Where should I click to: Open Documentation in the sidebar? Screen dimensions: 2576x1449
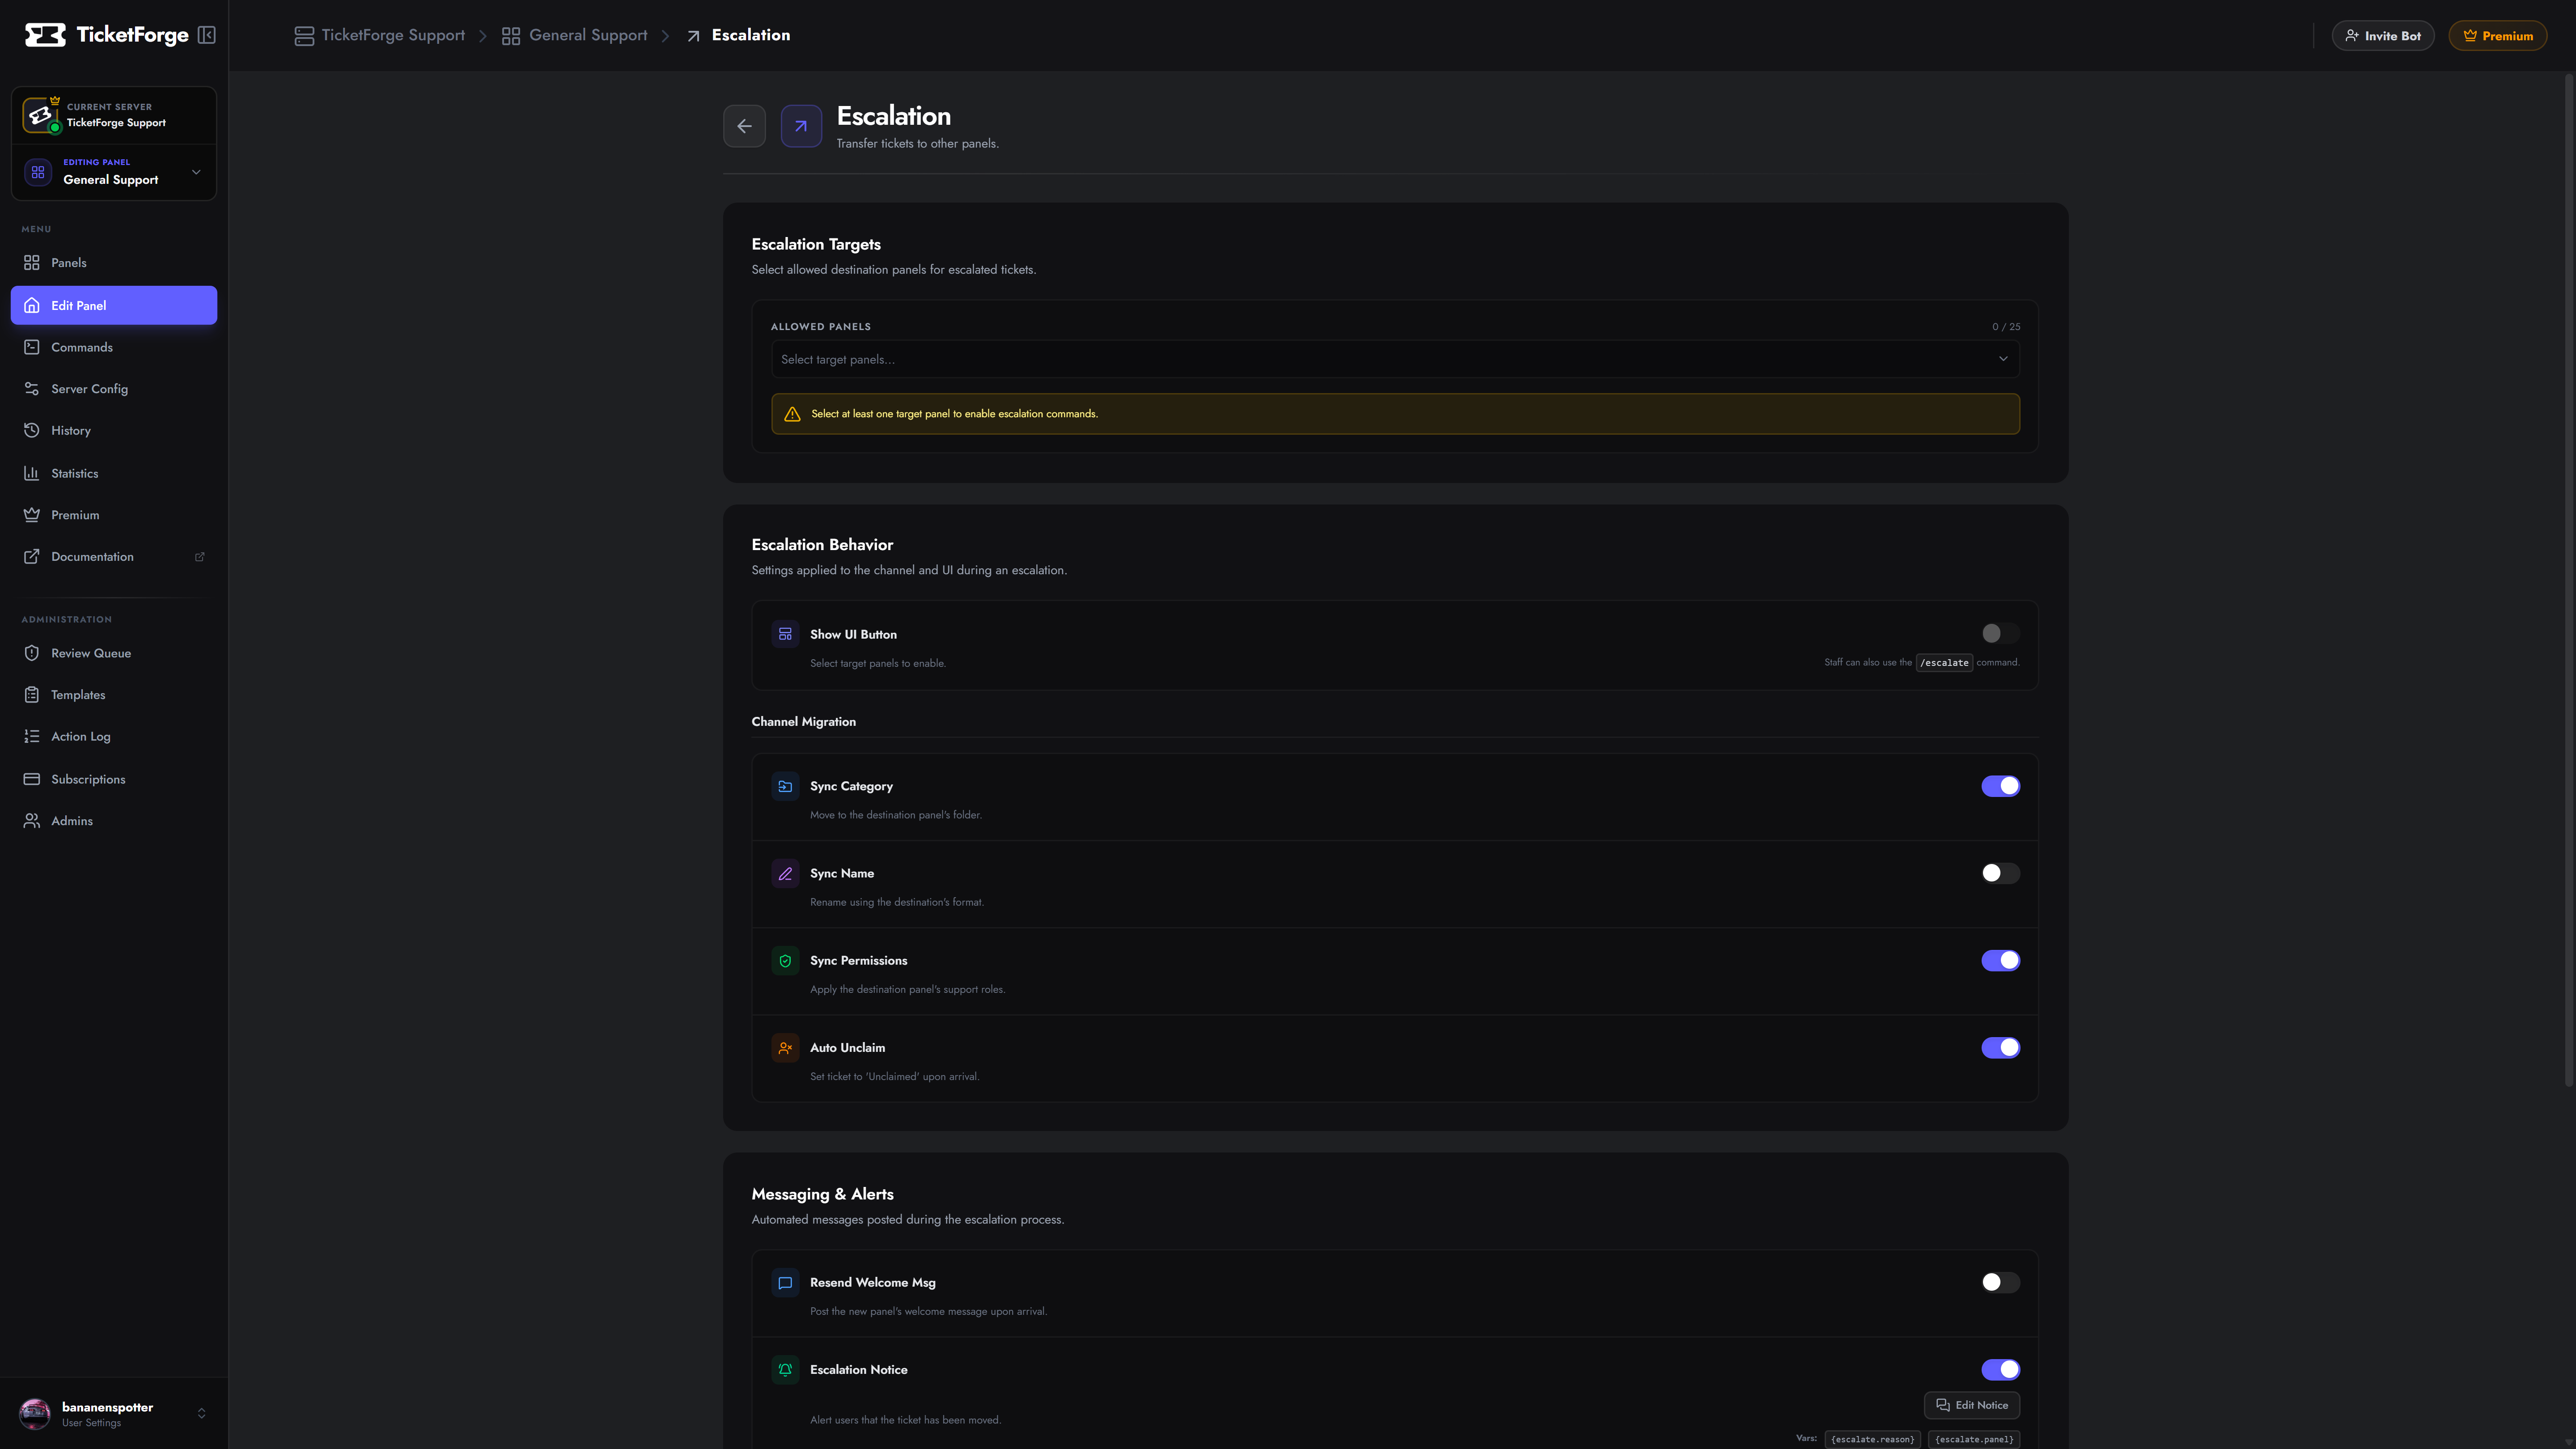coord(114,557)
